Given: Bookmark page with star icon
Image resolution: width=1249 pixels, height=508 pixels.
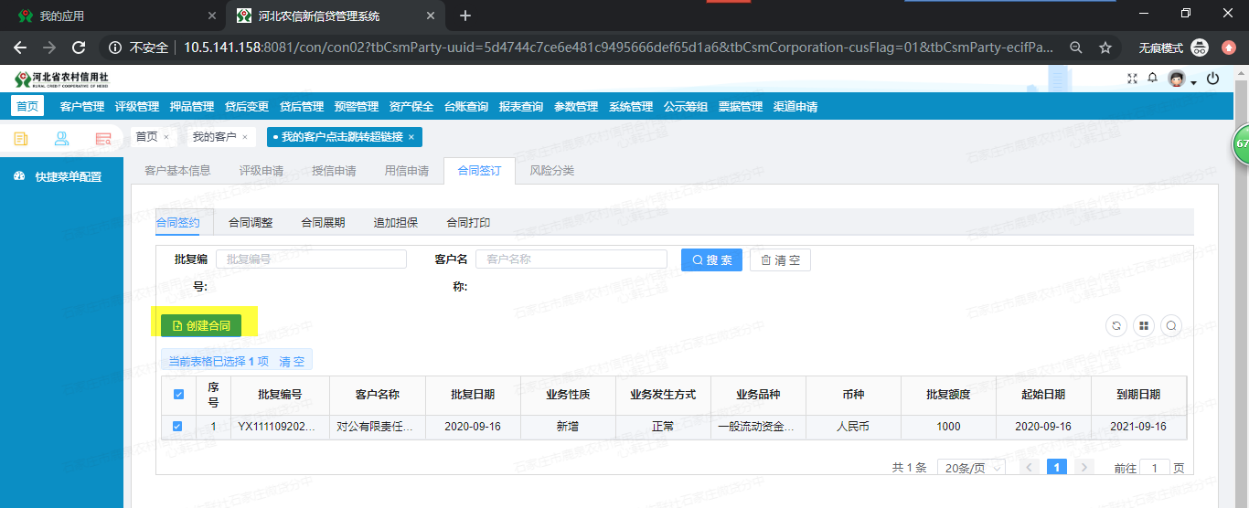Looking at the screenshot, I should coord(1105,48).
